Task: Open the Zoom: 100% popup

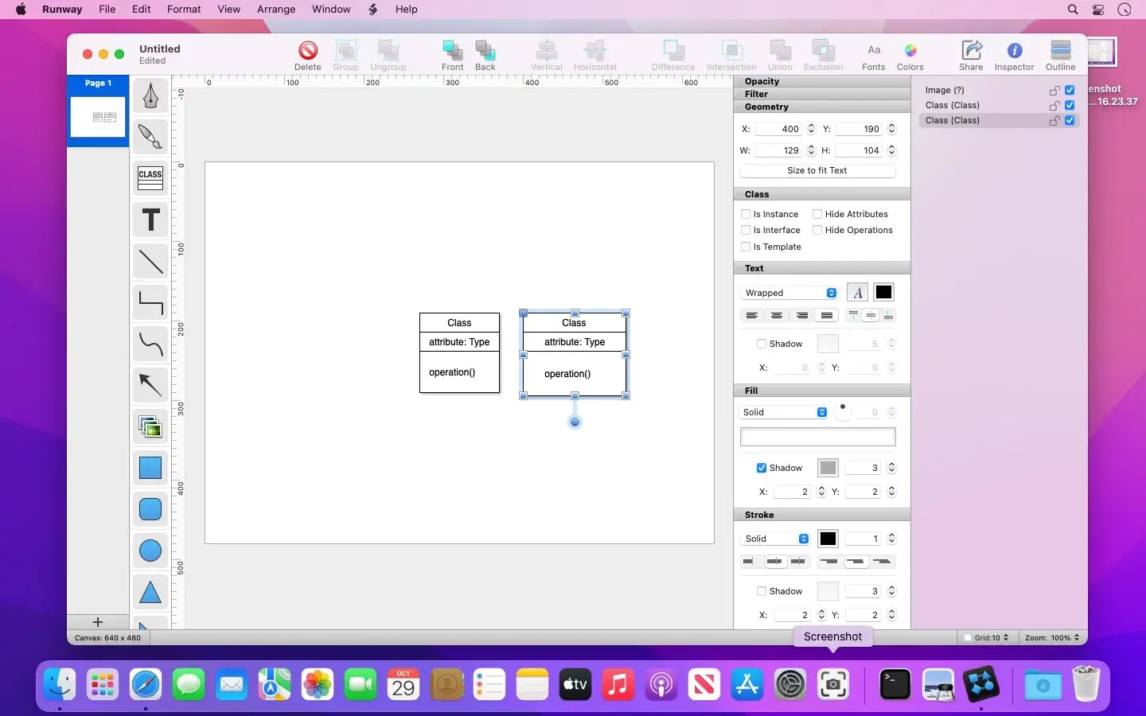Action: click(x=1052, y=637)
